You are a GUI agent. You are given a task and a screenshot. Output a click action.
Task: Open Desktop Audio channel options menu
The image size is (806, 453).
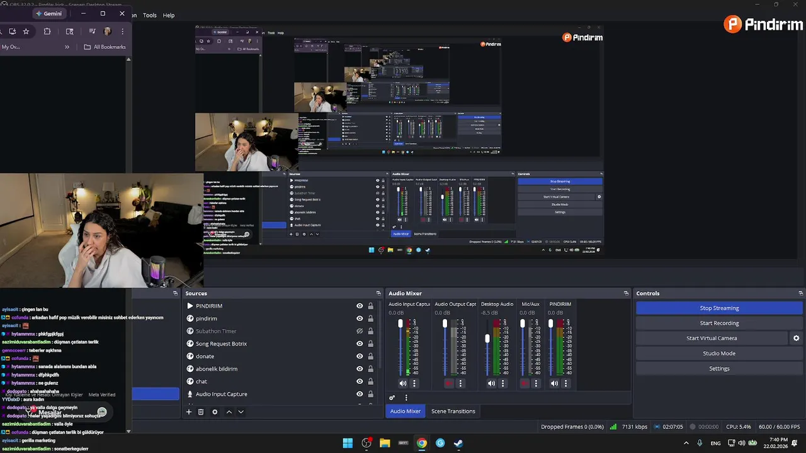click(503, 383)
